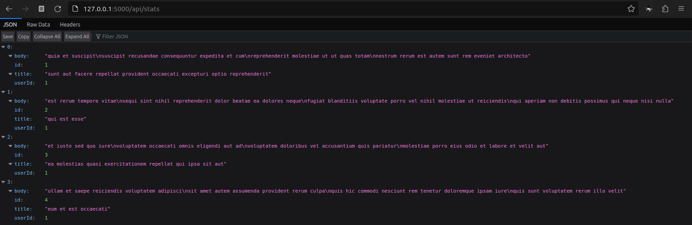Go back using the browser back arrow
The height and width of the screenshot is (225, 692).
click(9, 9)
